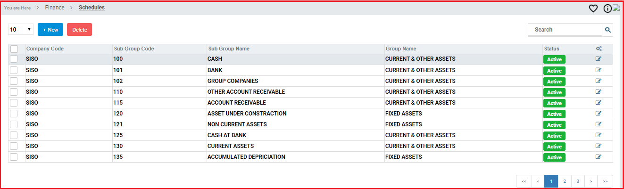Edit the BANK schedule row
Image resolution: width=624 pixels, height=189 pixels.
[x=599, y=70]
